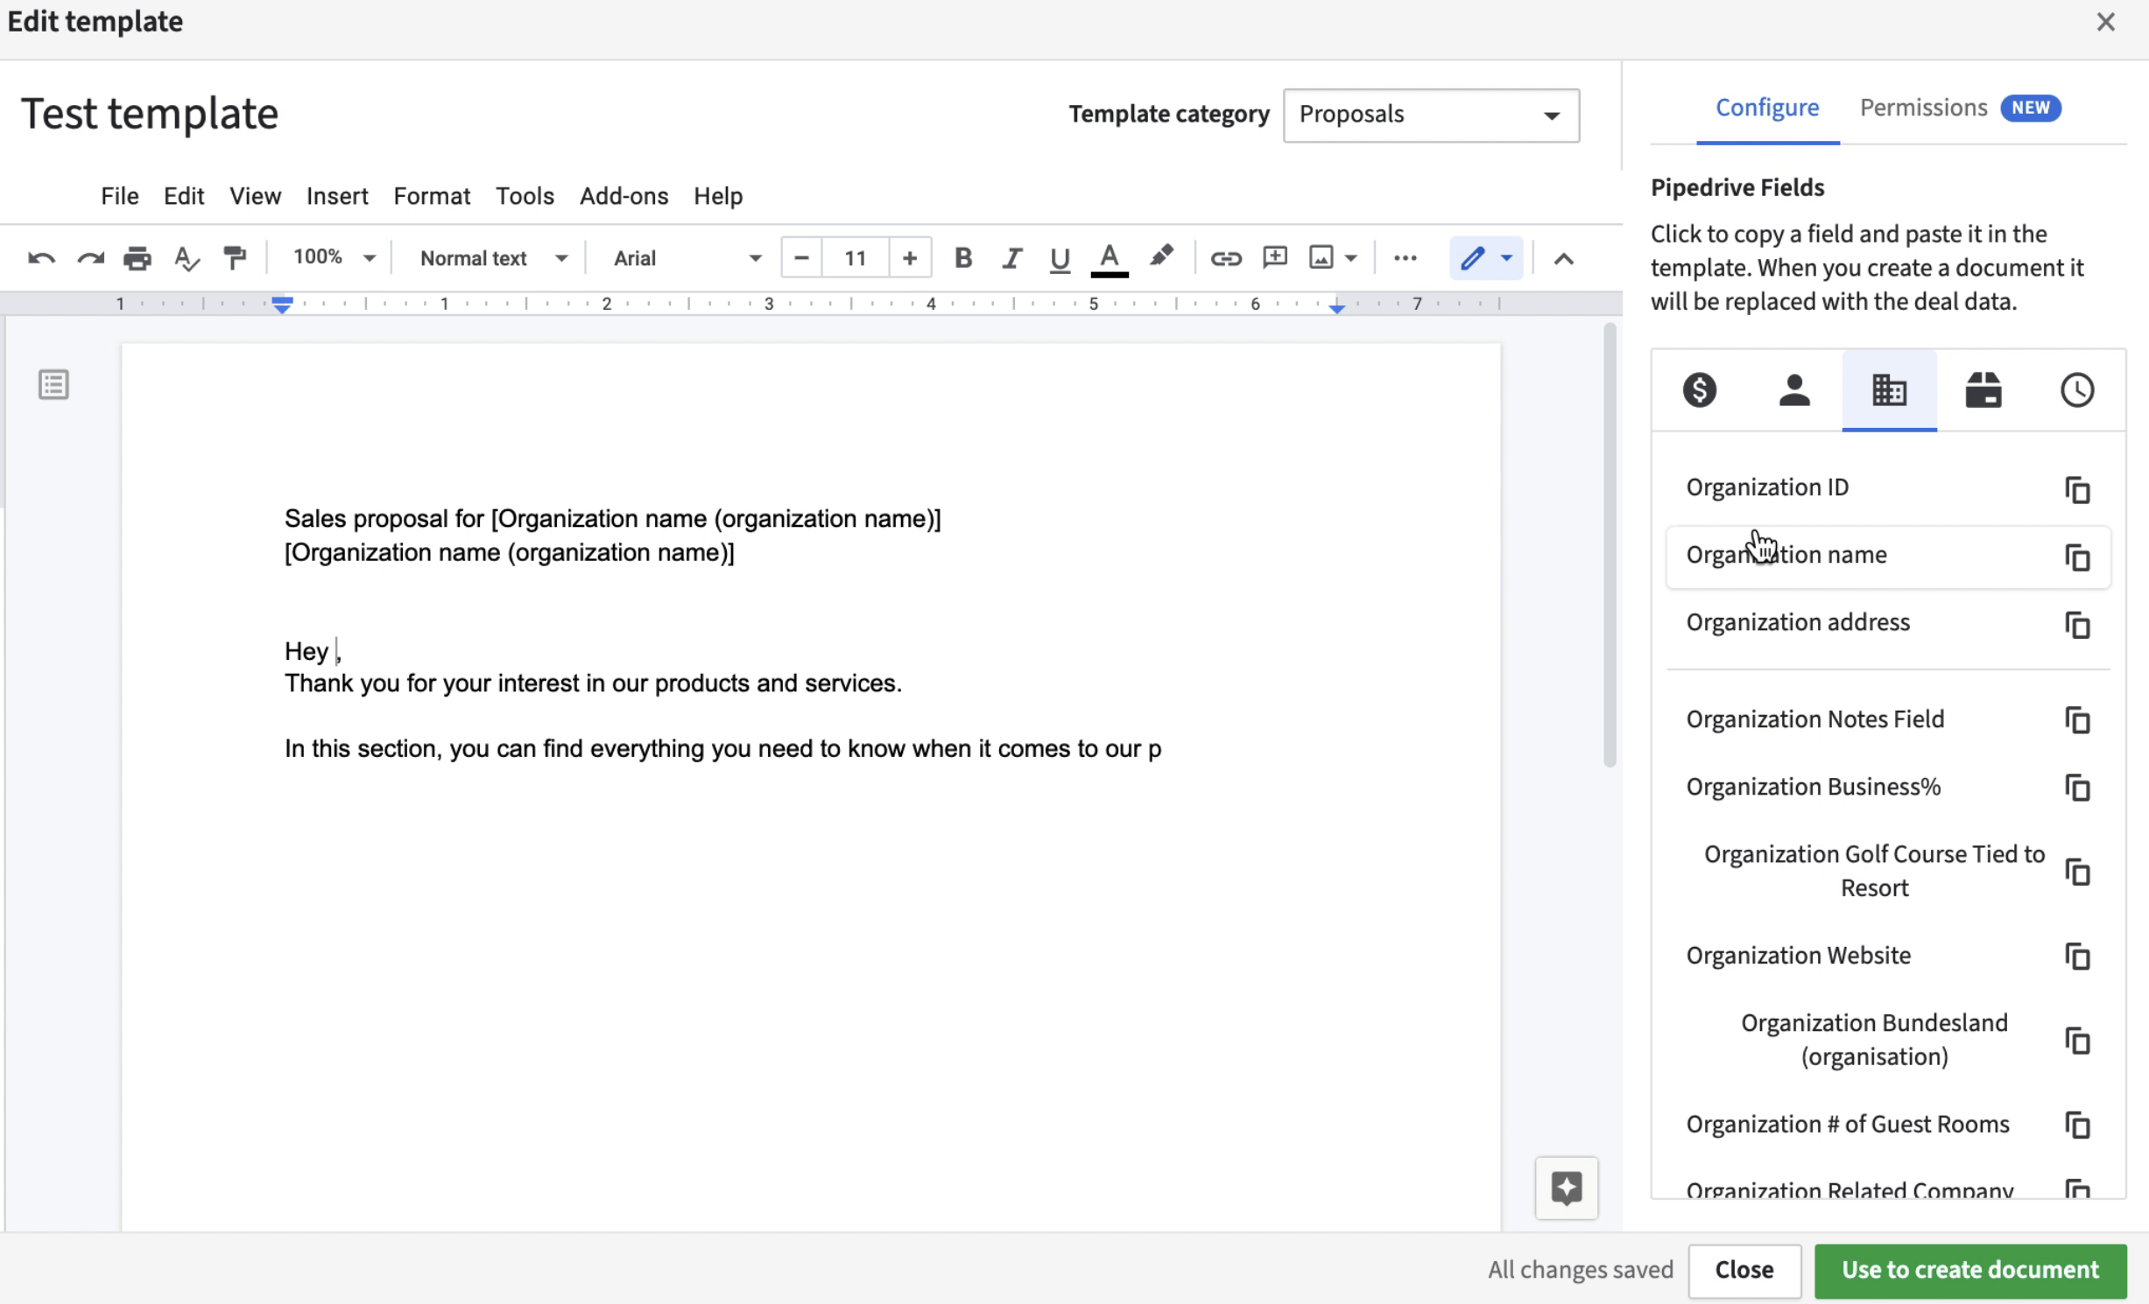Open the Template category Proposals dropdown
This screenshot has width=2149, height=1304.
tap(1431, 115)
